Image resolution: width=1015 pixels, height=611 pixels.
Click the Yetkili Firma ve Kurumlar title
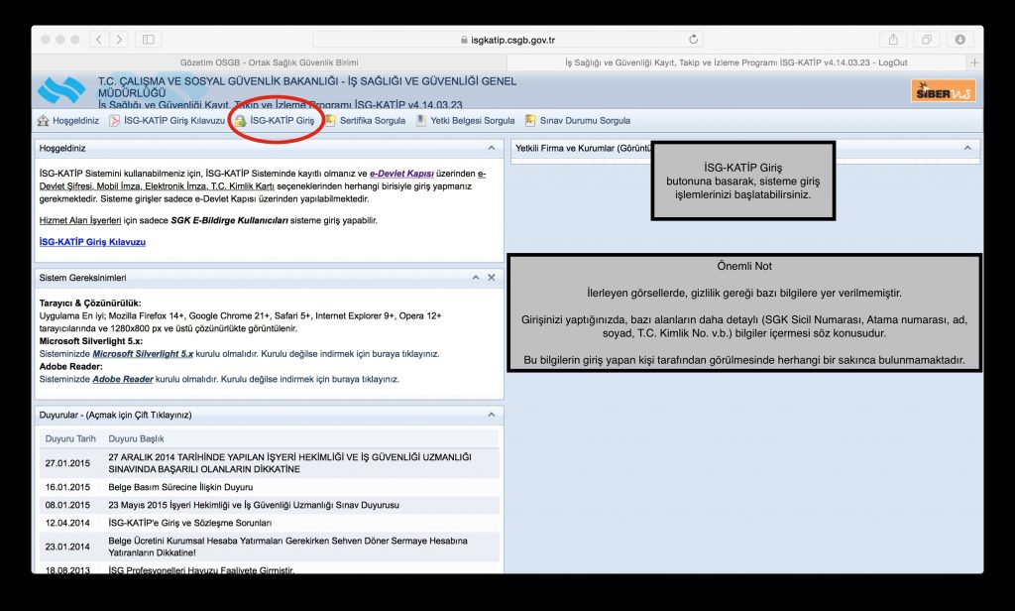coord(583,148)
